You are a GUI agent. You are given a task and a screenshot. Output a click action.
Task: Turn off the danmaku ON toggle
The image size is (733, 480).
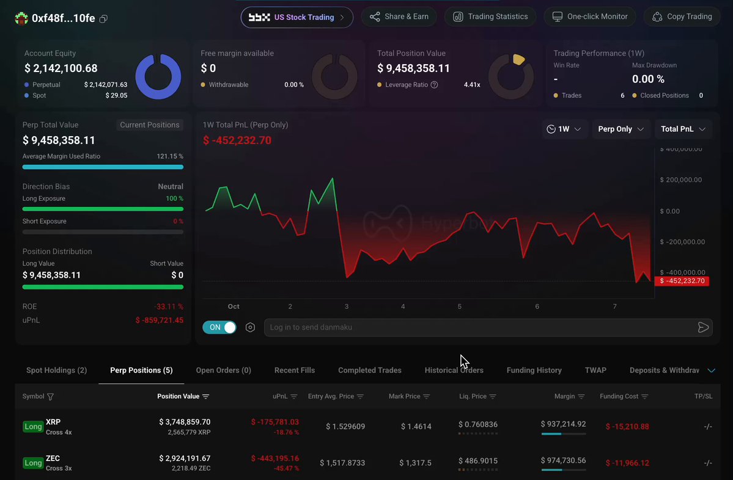tap(219, 327)
